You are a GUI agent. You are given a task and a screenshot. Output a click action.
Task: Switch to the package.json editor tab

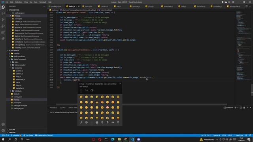point(55,6)
